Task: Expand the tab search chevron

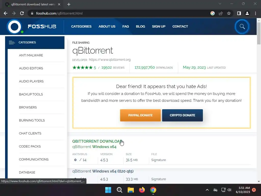Action: tap(220, 4)
